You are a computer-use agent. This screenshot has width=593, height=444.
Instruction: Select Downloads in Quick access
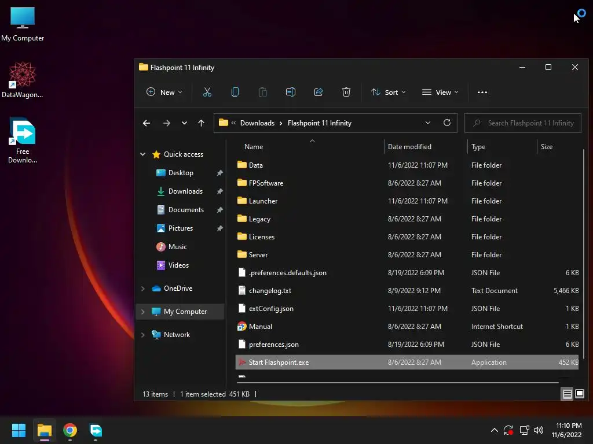(x=185, y=191)
